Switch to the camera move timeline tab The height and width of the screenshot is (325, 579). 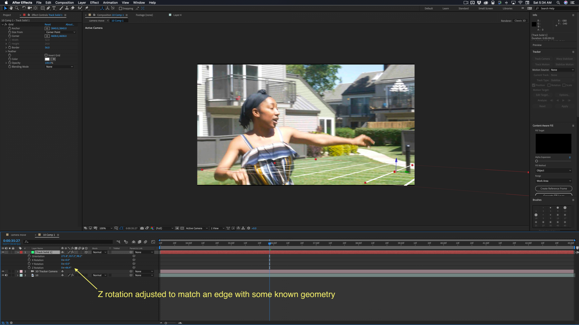[18, 235]
